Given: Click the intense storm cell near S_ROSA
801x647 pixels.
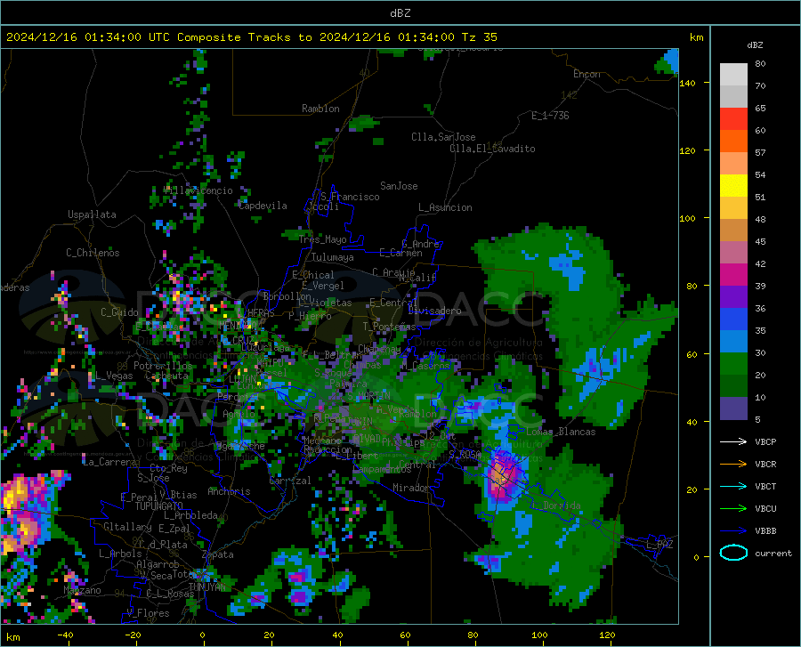Looking at the screenshot, I should pos(504,475).
